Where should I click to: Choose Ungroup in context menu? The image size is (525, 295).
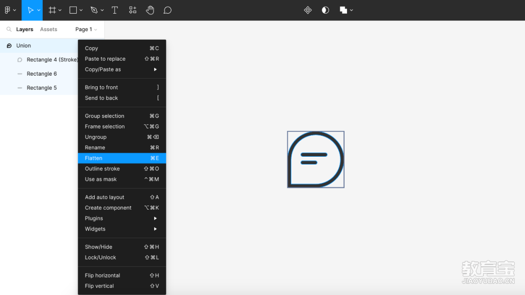(x=122, y=137)
